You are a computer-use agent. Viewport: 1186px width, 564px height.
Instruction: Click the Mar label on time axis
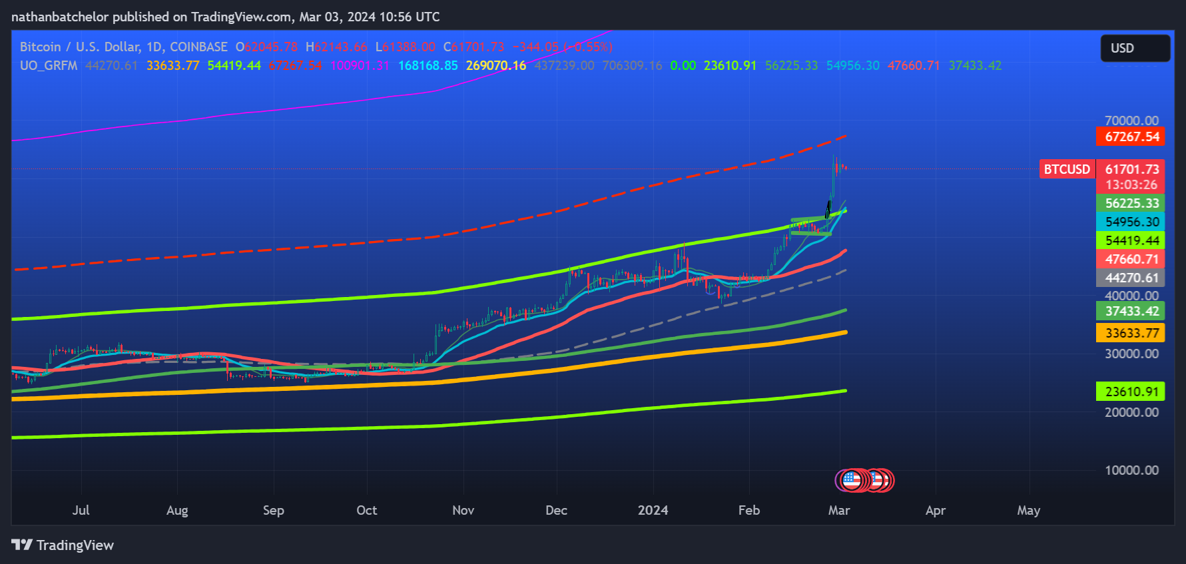coord(839,510)
